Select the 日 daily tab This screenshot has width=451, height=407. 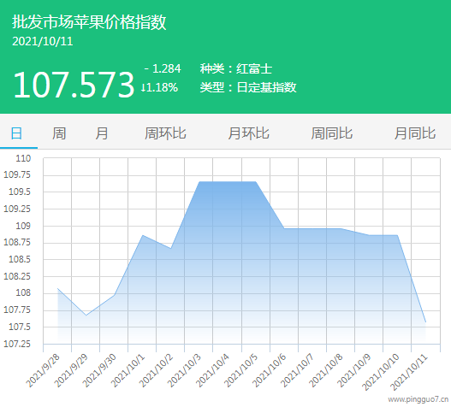16,133
